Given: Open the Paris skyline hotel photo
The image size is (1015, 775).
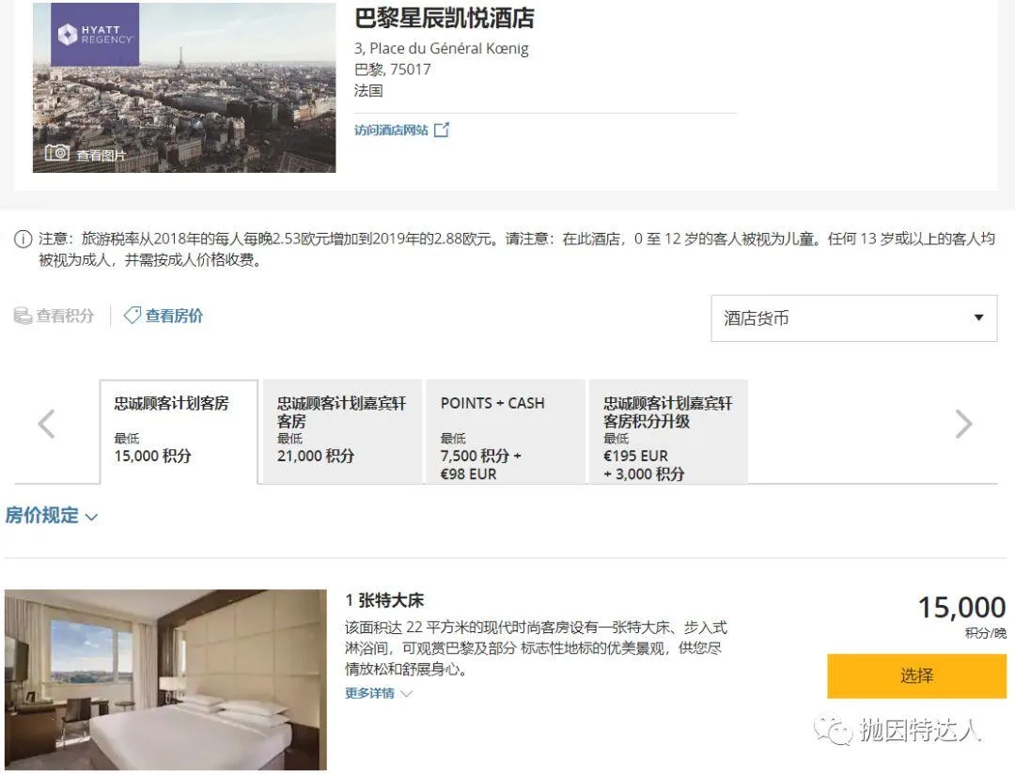Looking at the screenshot, I should pyautogui.click(x=184, y=88).
